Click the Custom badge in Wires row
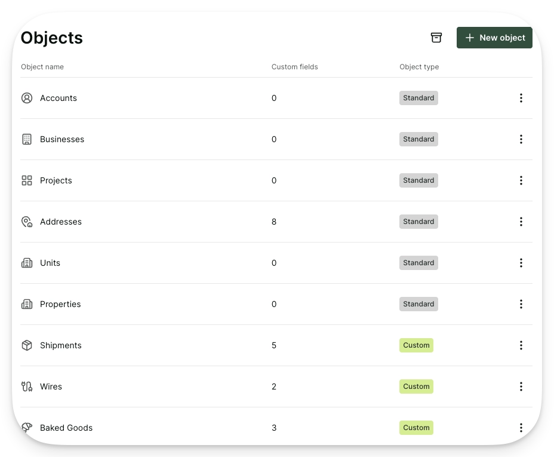554x457 pixels. (416, 387)
